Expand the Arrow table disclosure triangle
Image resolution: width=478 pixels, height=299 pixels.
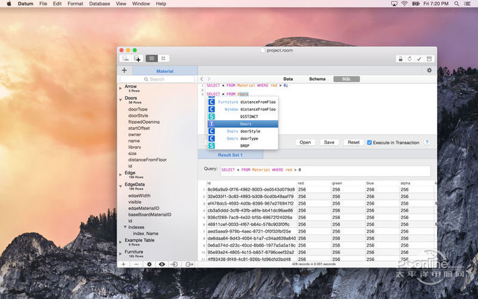tap(121, 89)
